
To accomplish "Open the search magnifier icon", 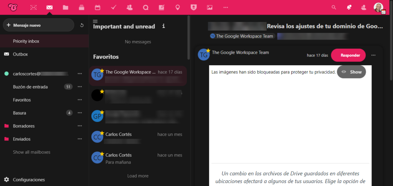I will (x=334, y=8).
